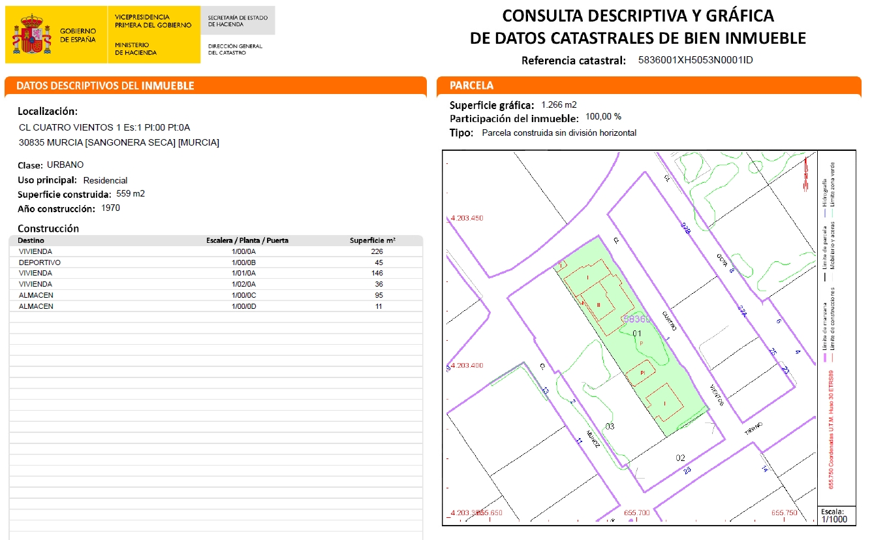The height and width of the screenshot is (540, 872).
Task: Click cell '1/00/0D' in the last row
Action: 244,306
